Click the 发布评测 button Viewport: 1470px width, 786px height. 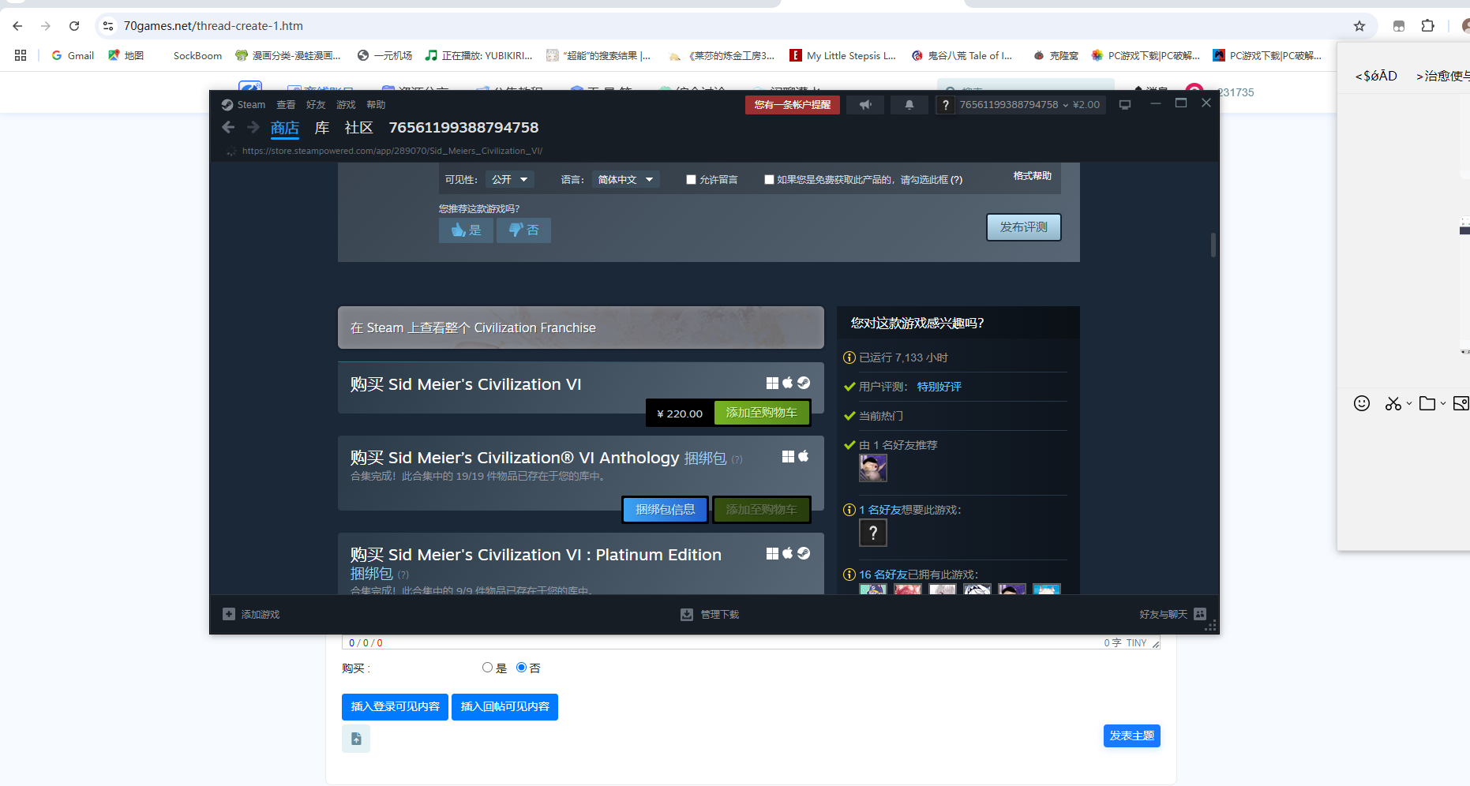1023,227
